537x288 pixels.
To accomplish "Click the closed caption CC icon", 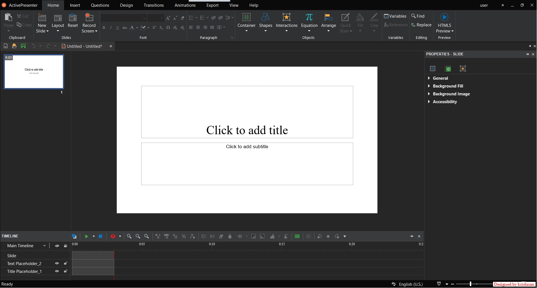I will pos(297,237).
